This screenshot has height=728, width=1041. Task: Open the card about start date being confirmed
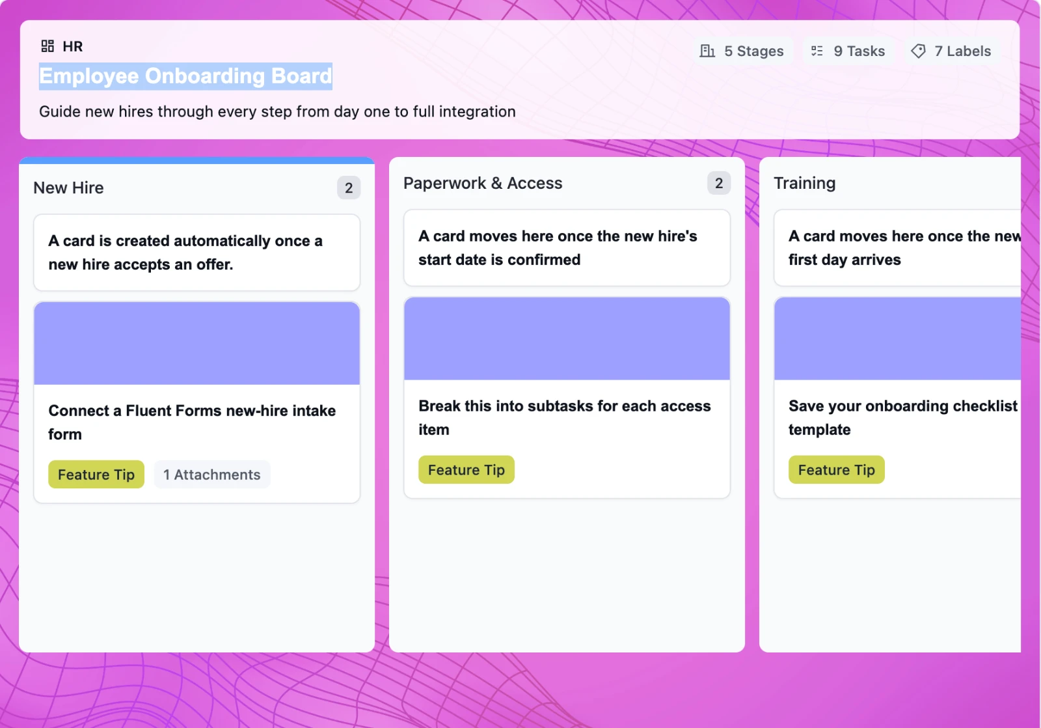567,247
